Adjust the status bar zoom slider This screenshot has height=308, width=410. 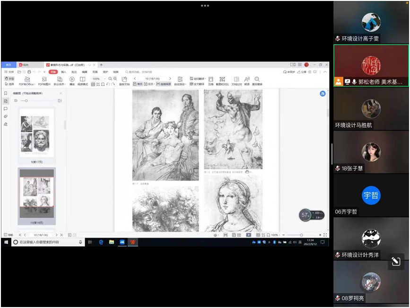click(302, 235)
